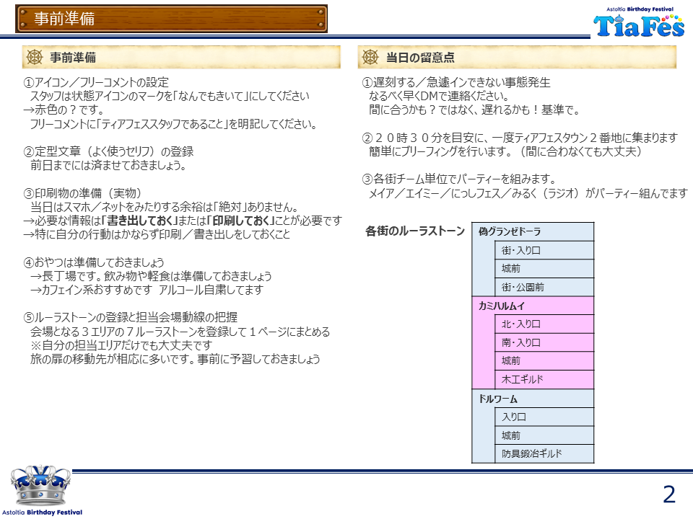The image size is (693, 519).
Task: Click the 前日までには済ませておきましょう。 line
Action: click(x=108, y=166)
